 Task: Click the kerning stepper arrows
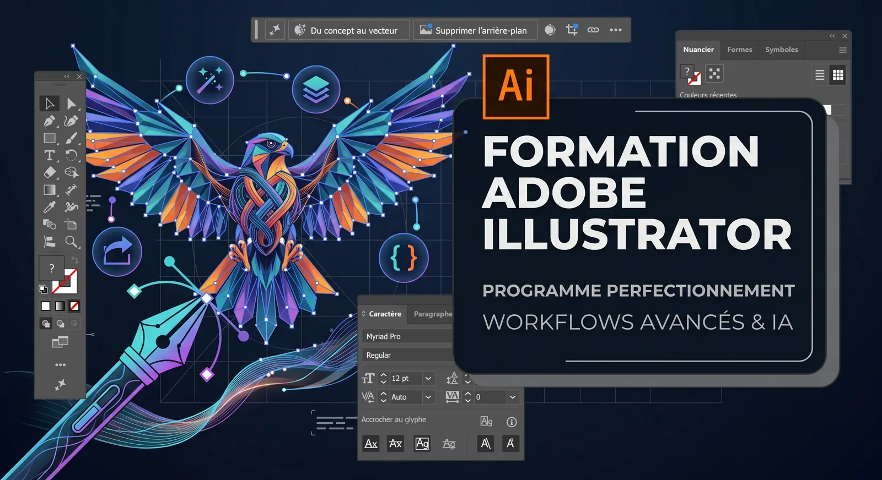pyautogui.click(x=384, y=397)
